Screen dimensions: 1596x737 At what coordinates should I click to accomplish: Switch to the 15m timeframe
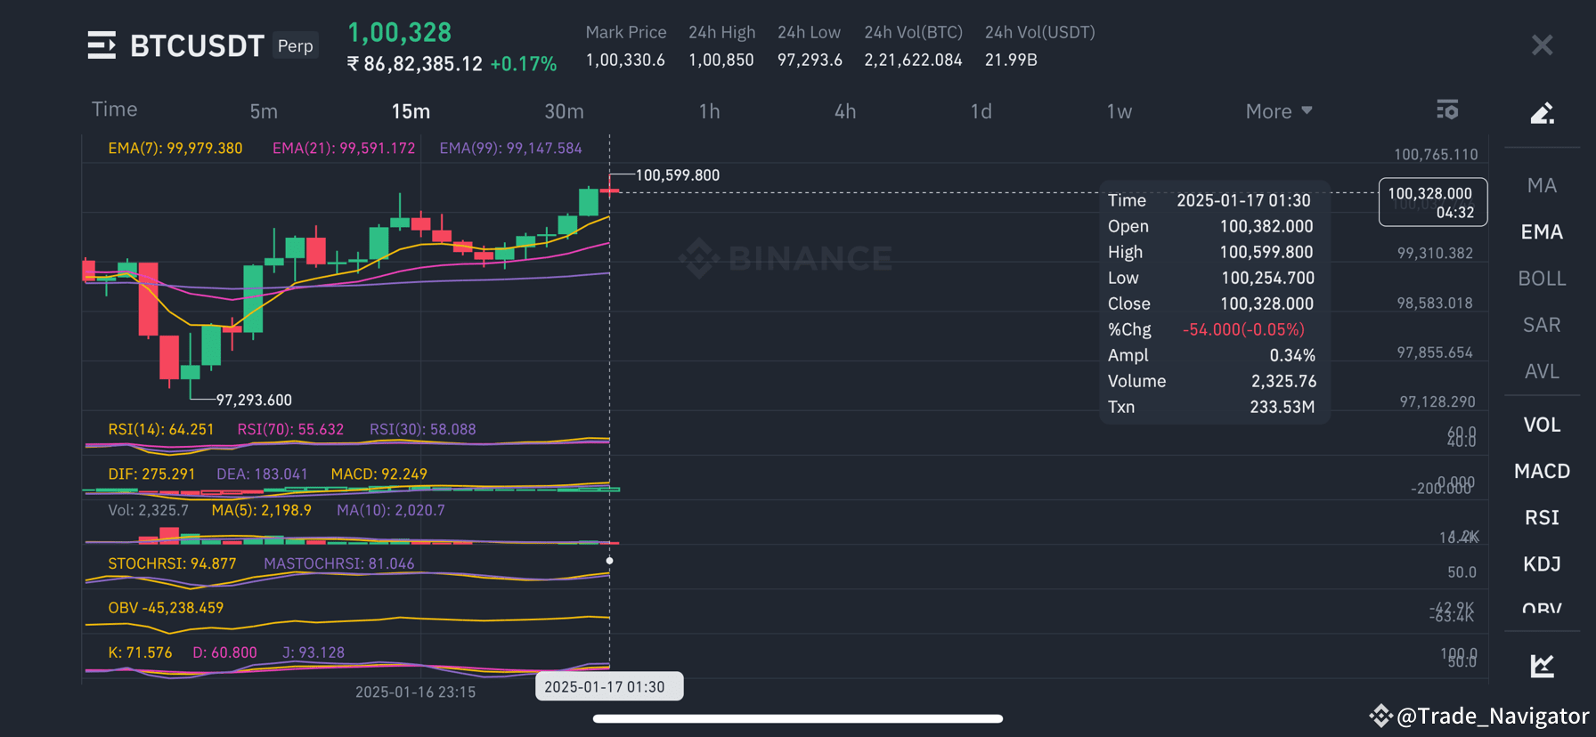tap(411, 111)
